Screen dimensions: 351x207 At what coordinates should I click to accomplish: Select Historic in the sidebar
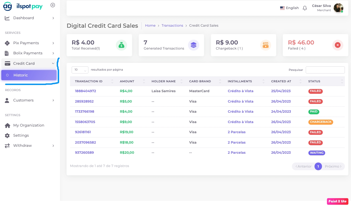[x=29, y=75]
